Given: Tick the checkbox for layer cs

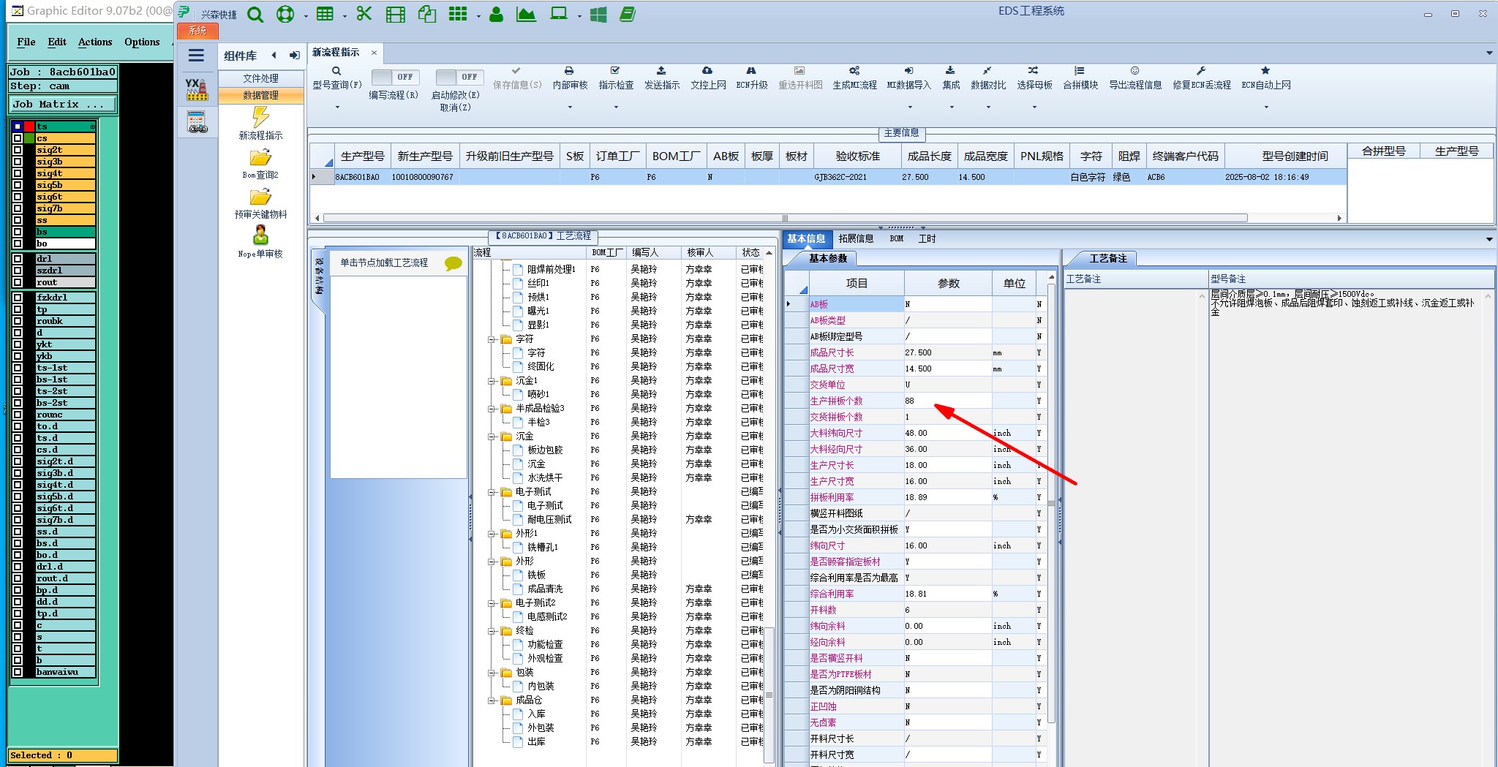Looking at the screenshot, I should pos(18,138).
